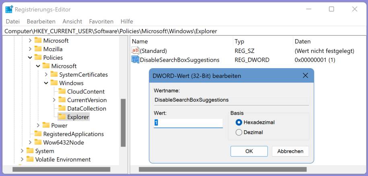This screenshot has width=368, height=176.
Task: Expand the Wow6432Node tree node
Action: pos(30,142)
